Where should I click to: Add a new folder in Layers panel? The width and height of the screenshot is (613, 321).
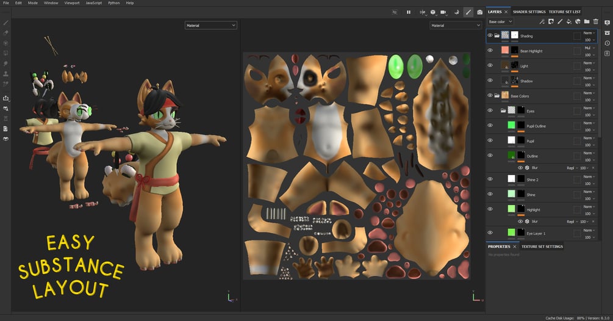(x=587, y=21)
